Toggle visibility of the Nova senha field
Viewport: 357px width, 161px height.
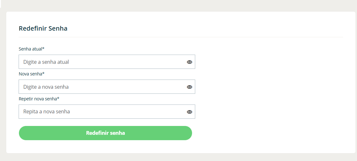click(189, 87)
